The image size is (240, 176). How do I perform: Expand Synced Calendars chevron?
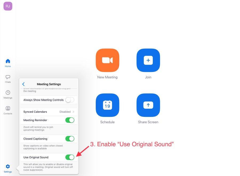point(74,112)
